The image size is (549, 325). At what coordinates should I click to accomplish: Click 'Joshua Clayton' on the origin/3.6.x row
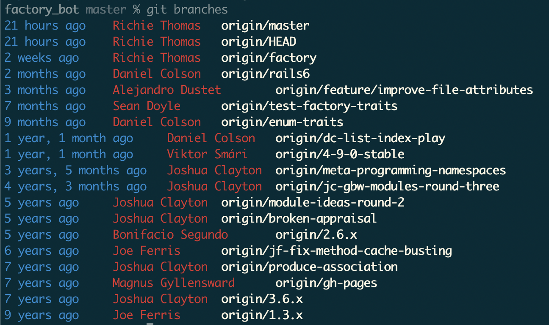coord(160,299)
